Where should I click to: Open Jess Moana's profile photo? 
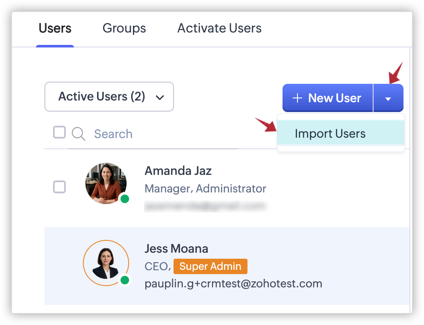click(106, 262)
